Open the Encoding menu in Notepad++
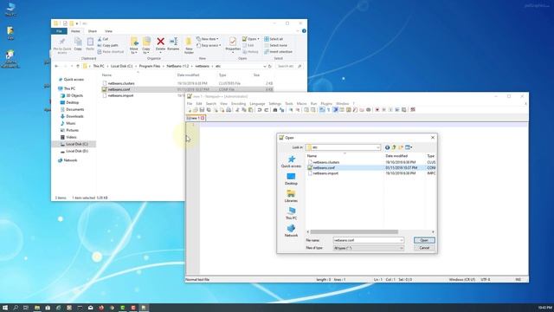The width and height of the screenshot is (554, 312). (239, 104)
